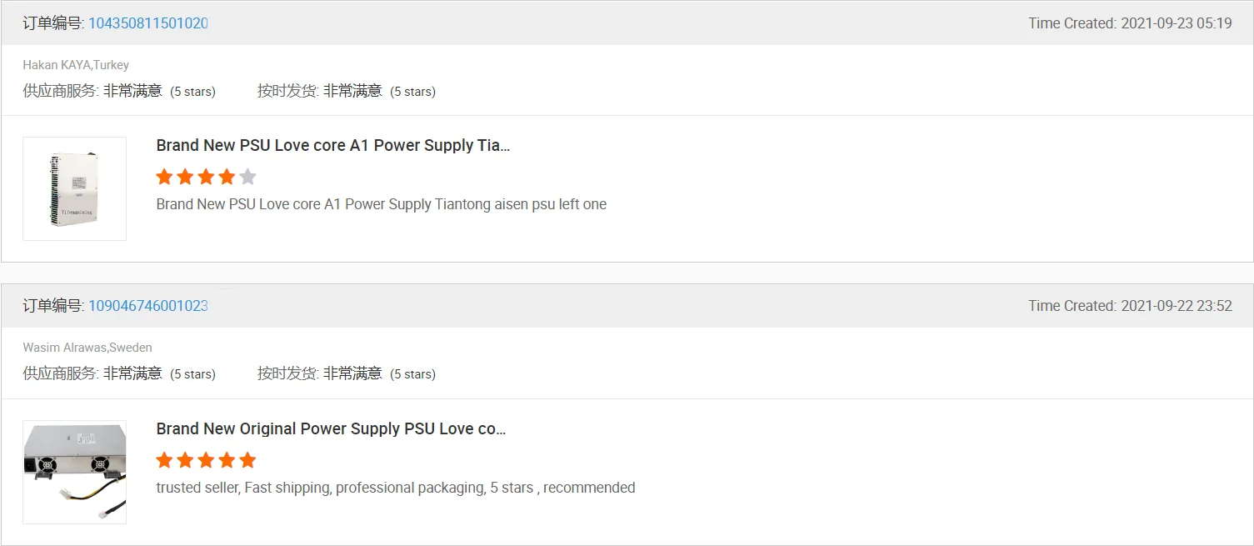Click reviewer name Wasim Alrawas, Sweden
The height and width of the screenshot is (546, 1254).
point(87,348)
